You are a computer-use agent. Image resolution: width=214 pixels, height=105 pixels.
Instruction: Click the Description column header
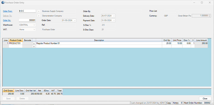point(99,40)
